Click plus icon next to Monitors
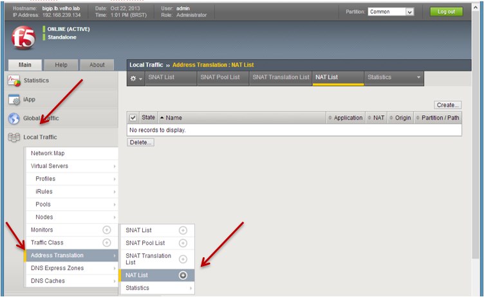The image size is (486, 297). [x=107, y=230]
